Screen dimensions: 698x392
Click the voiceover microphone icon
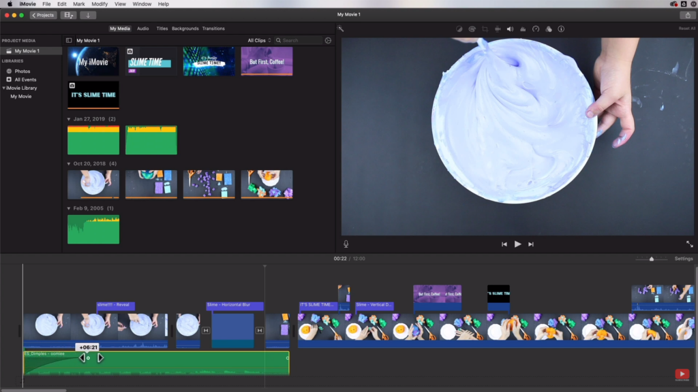tap(346, 244)
